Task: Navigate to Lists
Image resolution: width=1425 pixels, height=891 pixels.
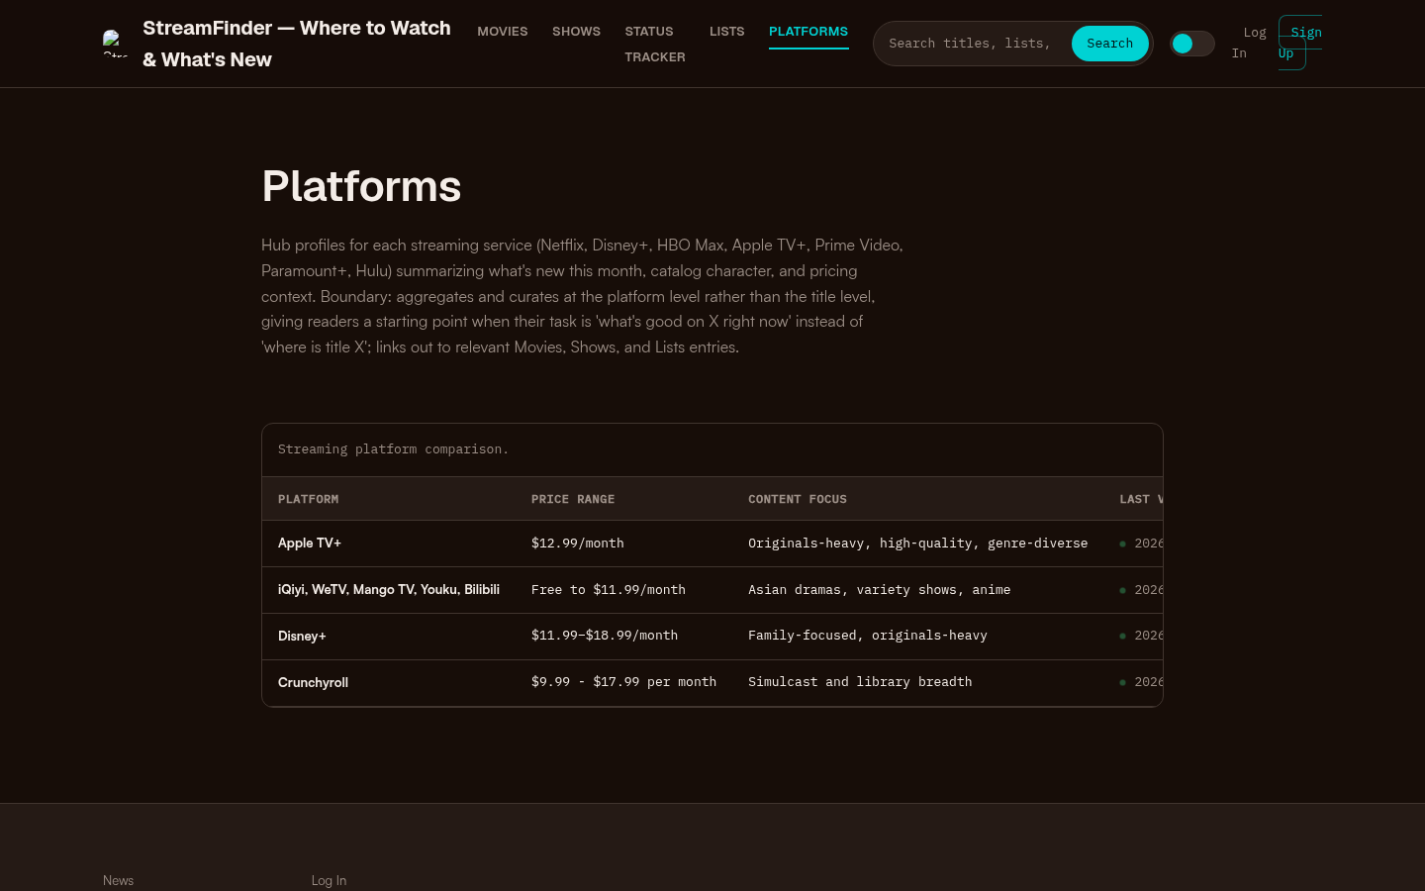Action: click(726, 32)
